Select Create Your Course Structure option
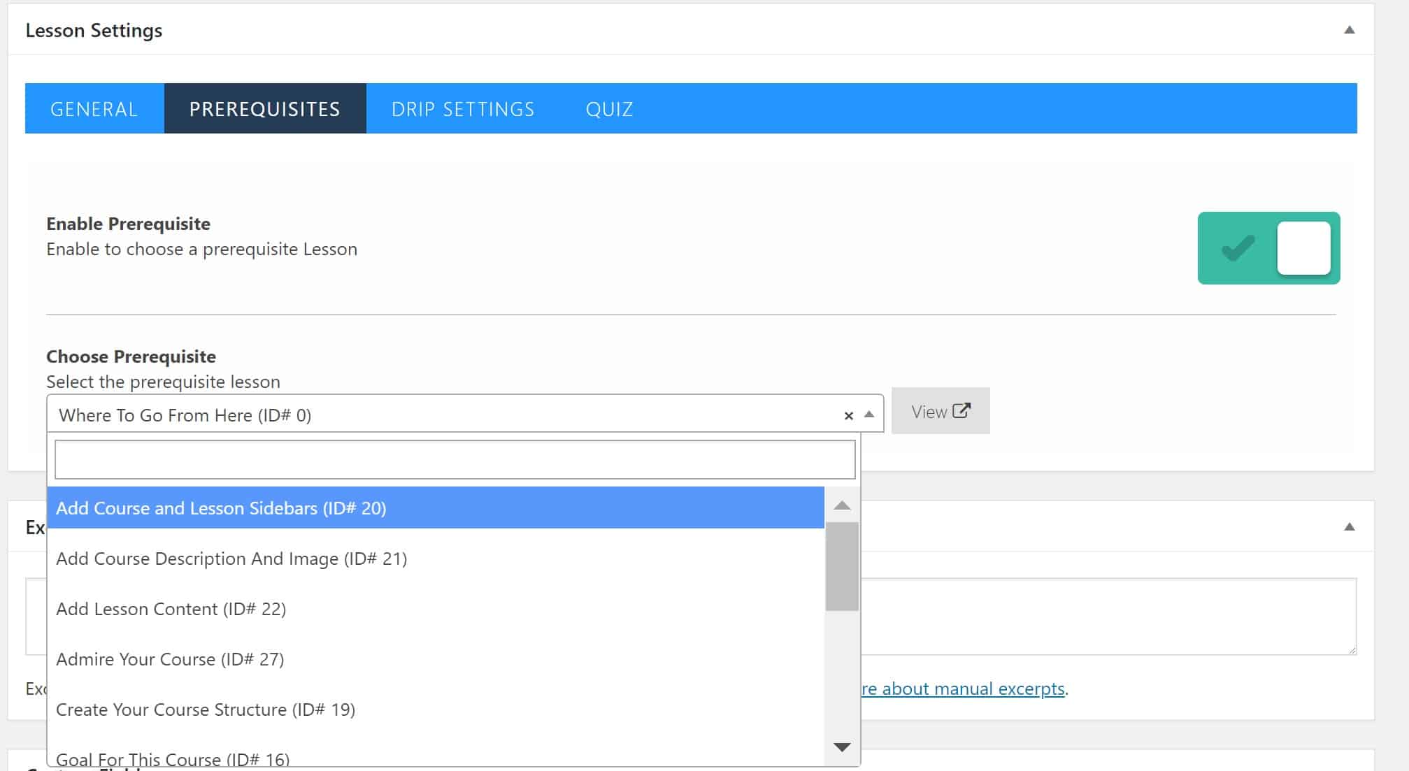This screenshot has width=1409, height=771. tap(206, 709)
